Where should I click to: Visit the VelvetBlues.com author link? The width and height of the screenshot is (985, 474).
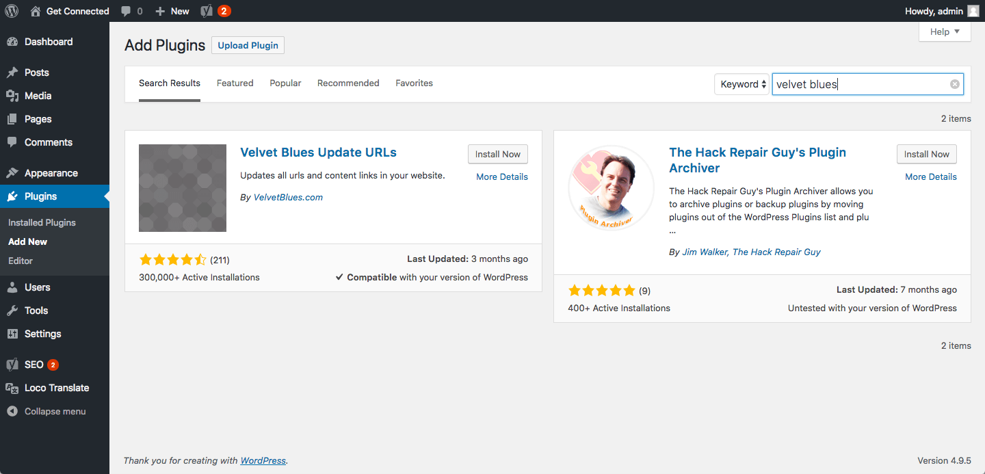(x=288, y=197)
